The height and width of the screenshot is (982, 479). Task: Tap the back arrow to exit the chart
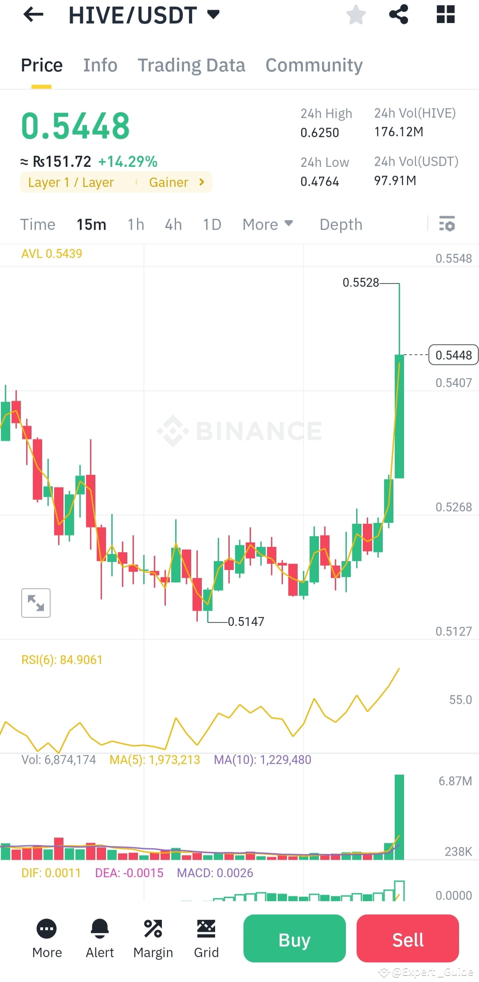[33, 15]
